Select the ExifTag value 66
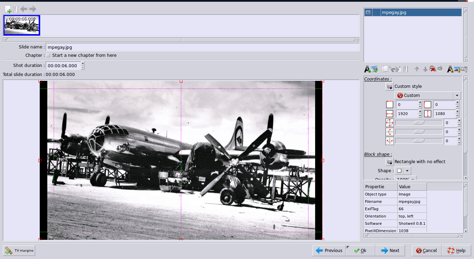Screen dimensions: 474x259 (x=412, y=209)
